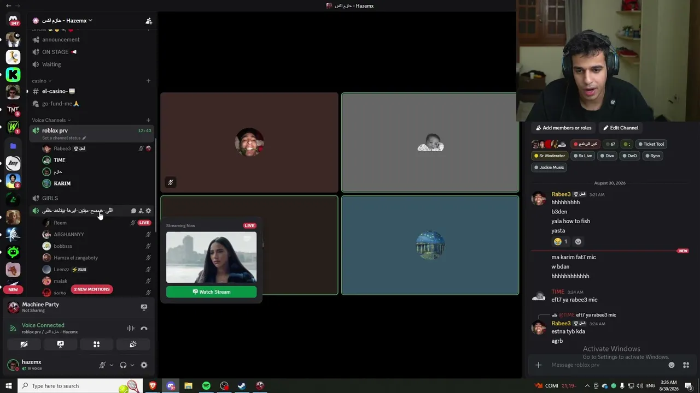Share Machine Party screen icon
This screenshot has height=393, width=700.
(x=144, y=307)
